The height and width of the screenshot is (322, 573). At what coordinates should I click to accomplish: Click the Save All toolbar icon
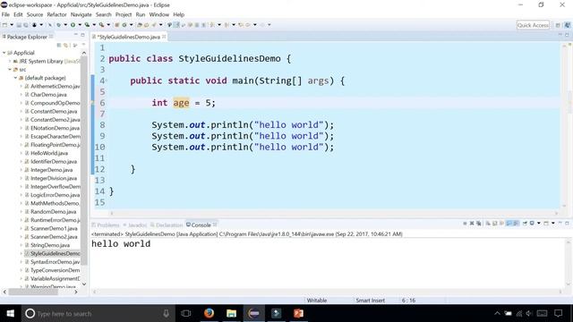[x=26, y=25]
